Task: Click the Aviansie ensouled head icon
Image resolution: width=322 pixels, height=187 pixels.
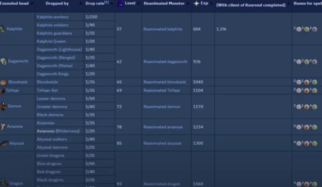Action: (x=3, y=126)
